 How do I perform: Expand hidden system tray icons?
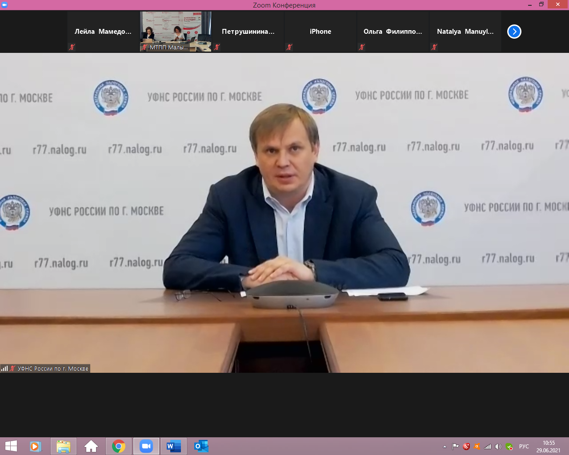pyautogui.click(x=445, y=447)
